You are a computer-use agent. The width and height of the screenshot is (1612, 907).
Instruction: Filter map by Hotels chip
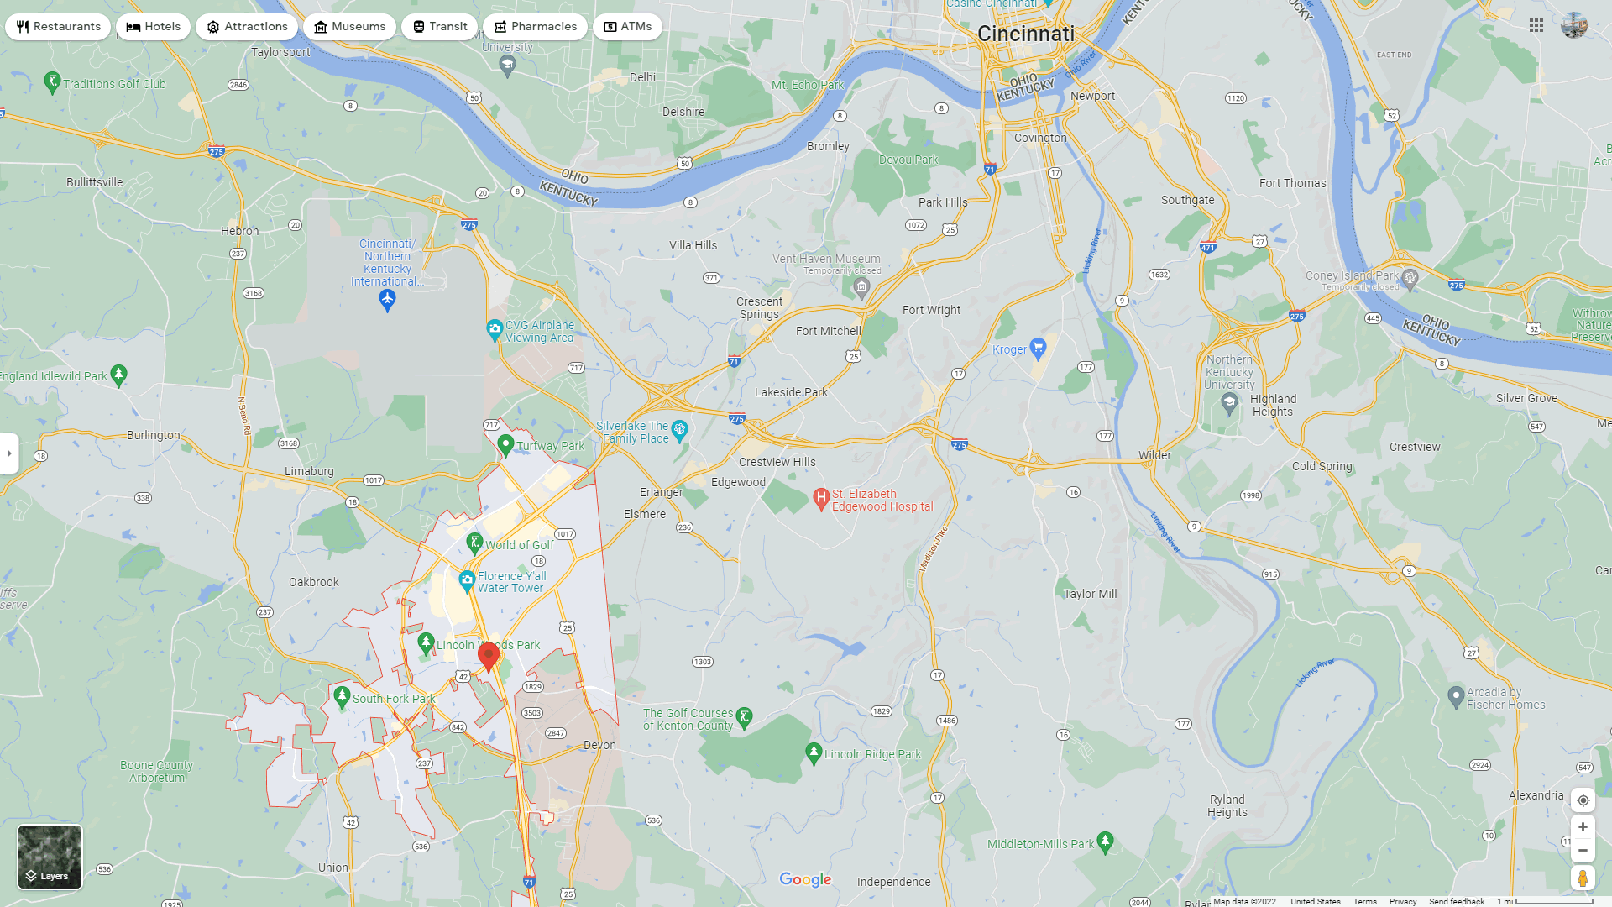[x=154, y=27]
